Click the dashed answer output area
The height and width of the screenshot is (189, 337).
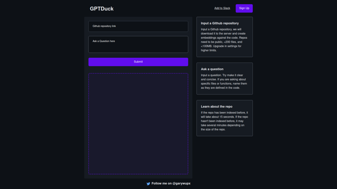click(x=138, y=124)
